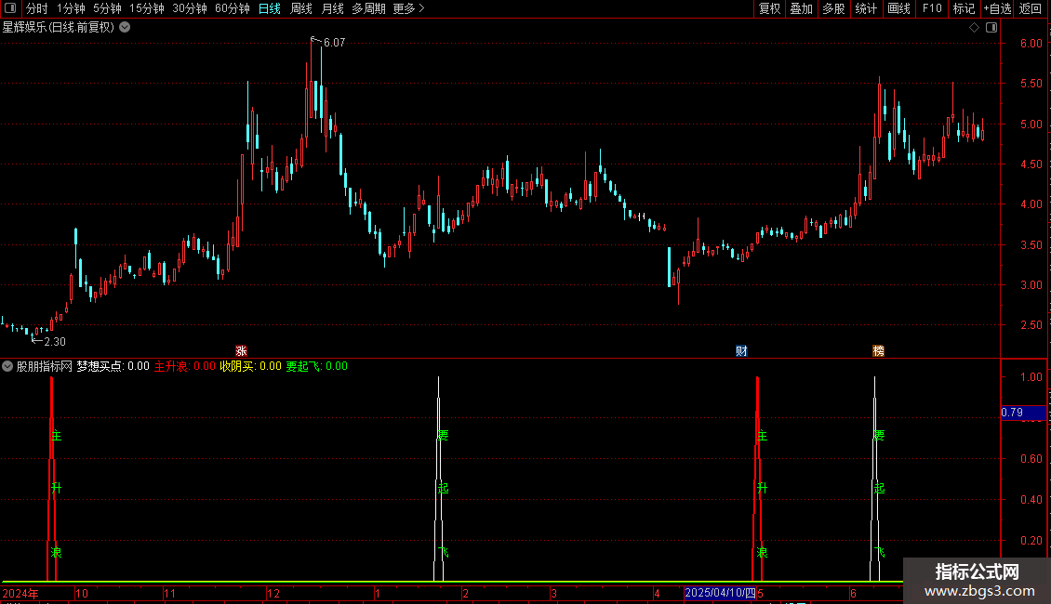Select the 60分钟 timeframe
Screen dimensions: 1051x604
click(232, 8)
